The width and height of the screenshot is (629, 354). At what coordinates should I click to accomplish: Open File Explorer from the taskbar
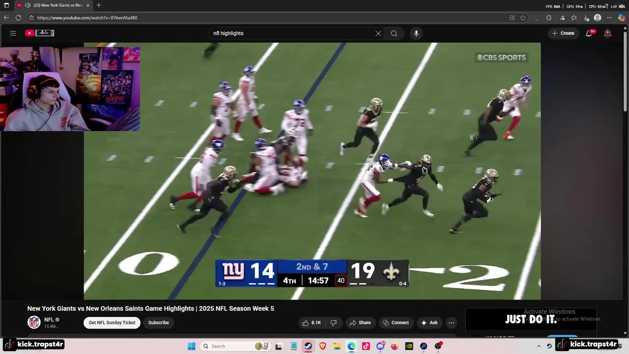coord(337,346)
